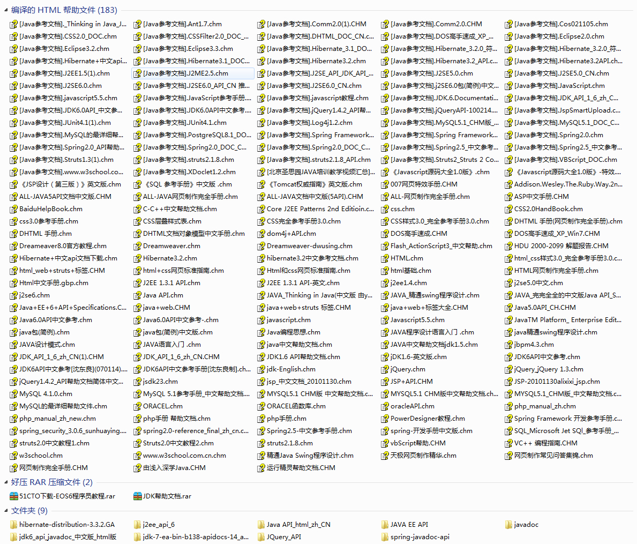
Task: Collapse the 编译的 HTML 帮助文件 group arrow
Action: [6, 10]
